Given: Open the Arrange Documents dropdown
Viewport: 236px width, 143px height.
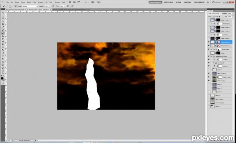Looking at the screenshot, I should point(93,2).
